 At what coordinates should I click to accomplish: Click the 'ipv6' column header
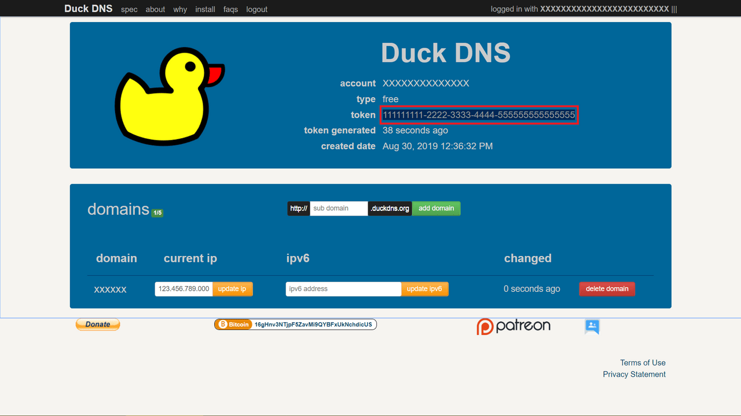[298, 258]
